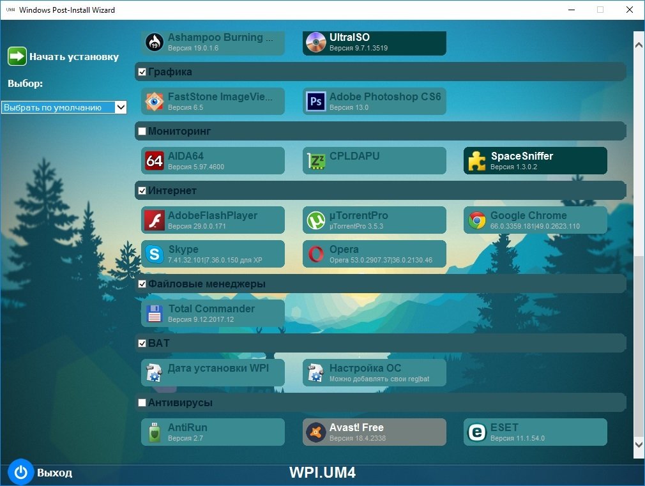Click the Выход exit label
This screenshot has width=645, height=486.
[x=55, y=473]
